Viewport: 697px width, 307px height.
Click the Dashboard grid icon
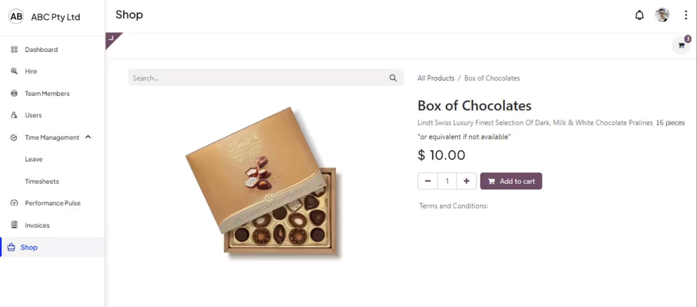tap(14, 50)
